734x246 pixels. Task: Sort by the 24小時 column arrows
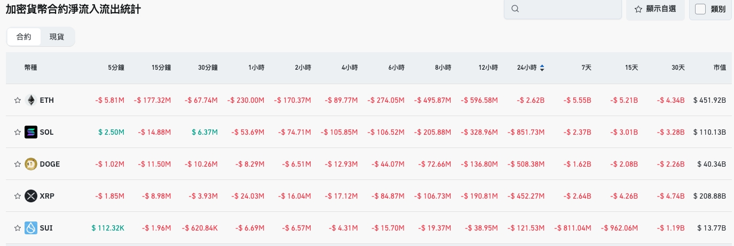(542, 68)
